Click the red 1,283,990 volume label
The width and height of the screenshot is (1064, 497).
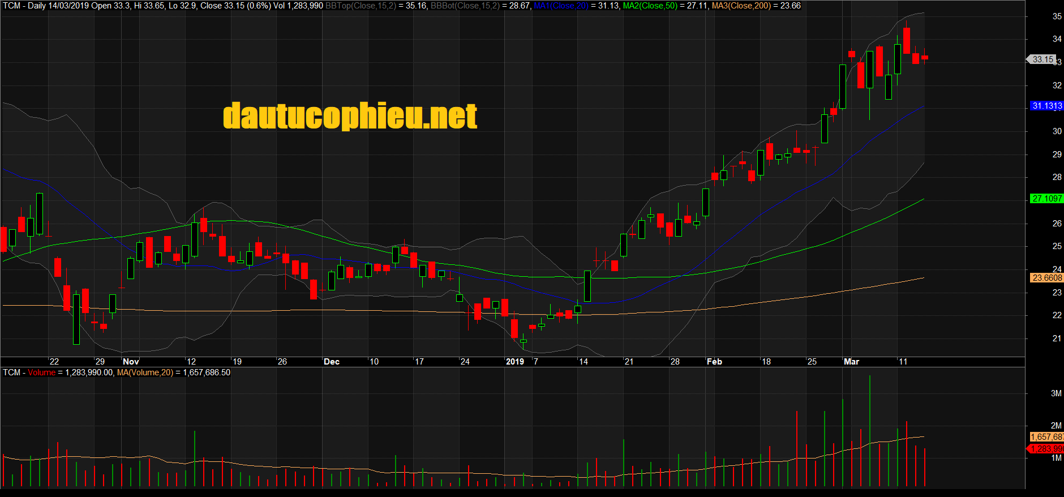tap(1046, 449)
